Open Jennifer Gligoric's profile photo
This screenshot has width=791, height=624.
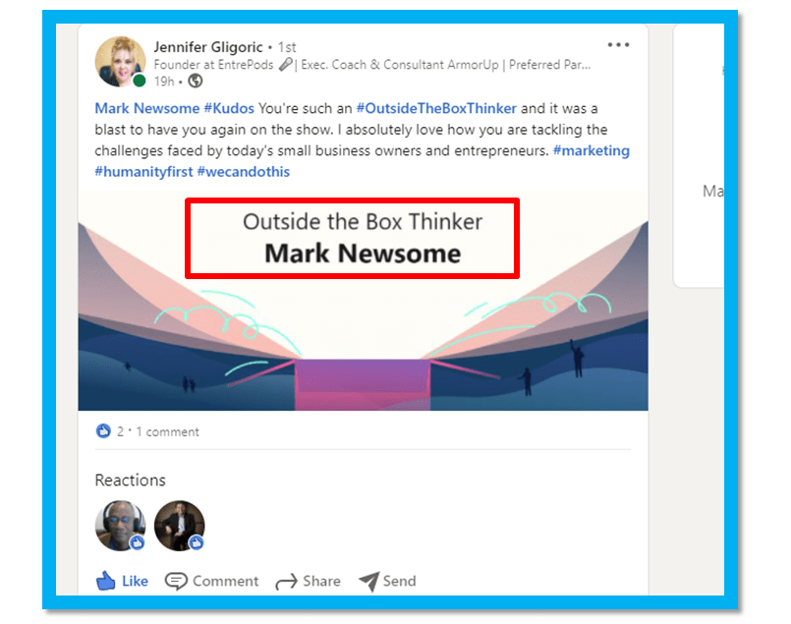(120, 62)
